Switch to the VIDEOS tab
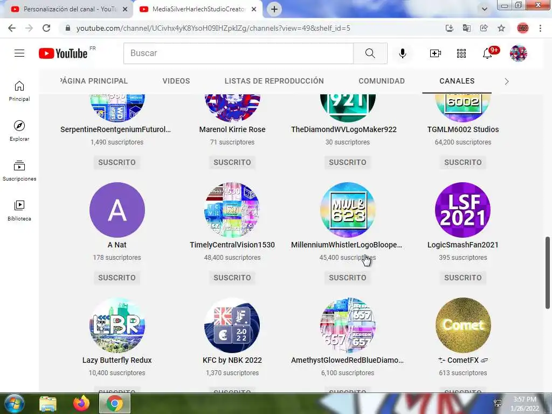The height and width of the screenshot is (414, 552). 176,81
